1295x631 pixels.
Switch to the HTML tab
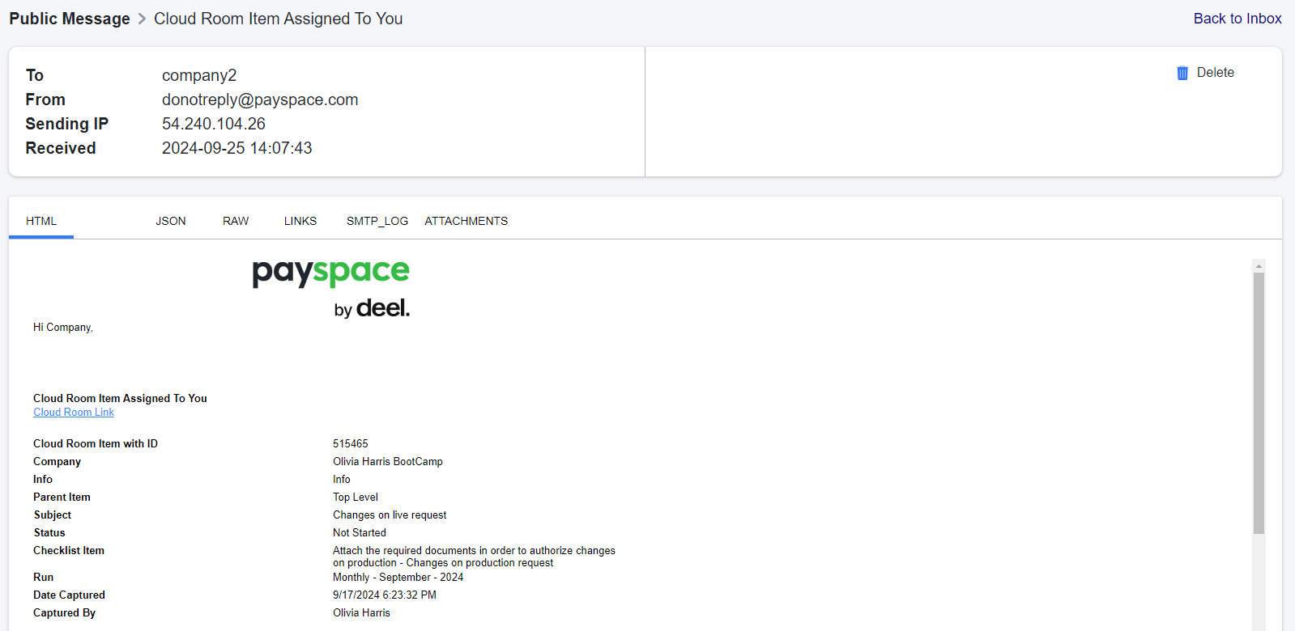[x=41, y=221]
